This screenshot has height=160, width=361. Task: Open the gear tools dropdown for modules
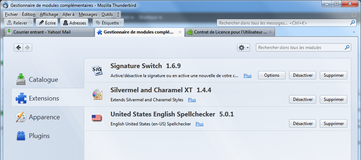244,48
